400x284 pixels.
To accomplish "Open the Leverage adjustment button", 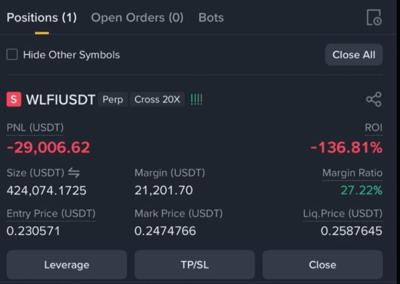I will pos(67,265).
